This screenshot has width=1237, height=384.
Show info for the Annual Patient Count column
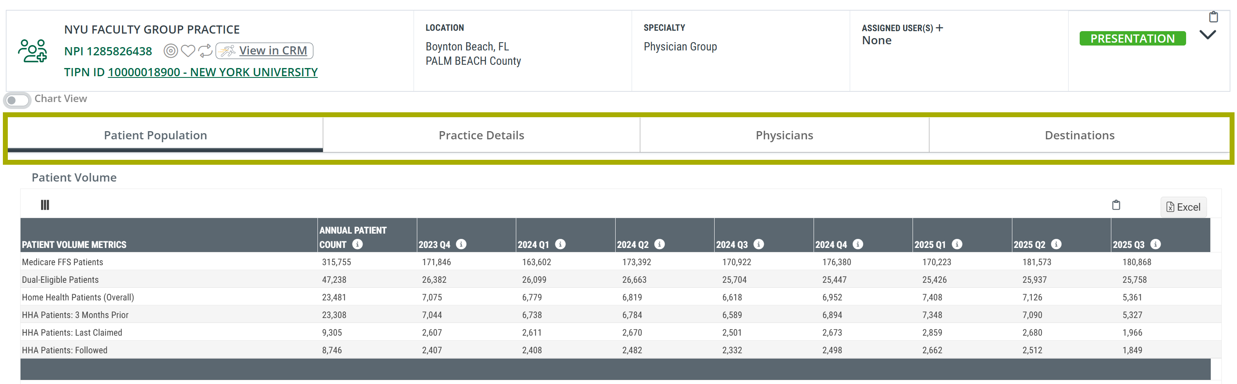click(357, 245)
